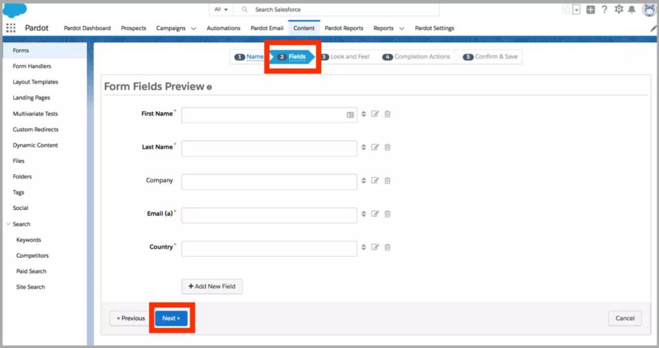Delete the Company field
The height and width of the screenshot is (348, 659).
(387, 180)
